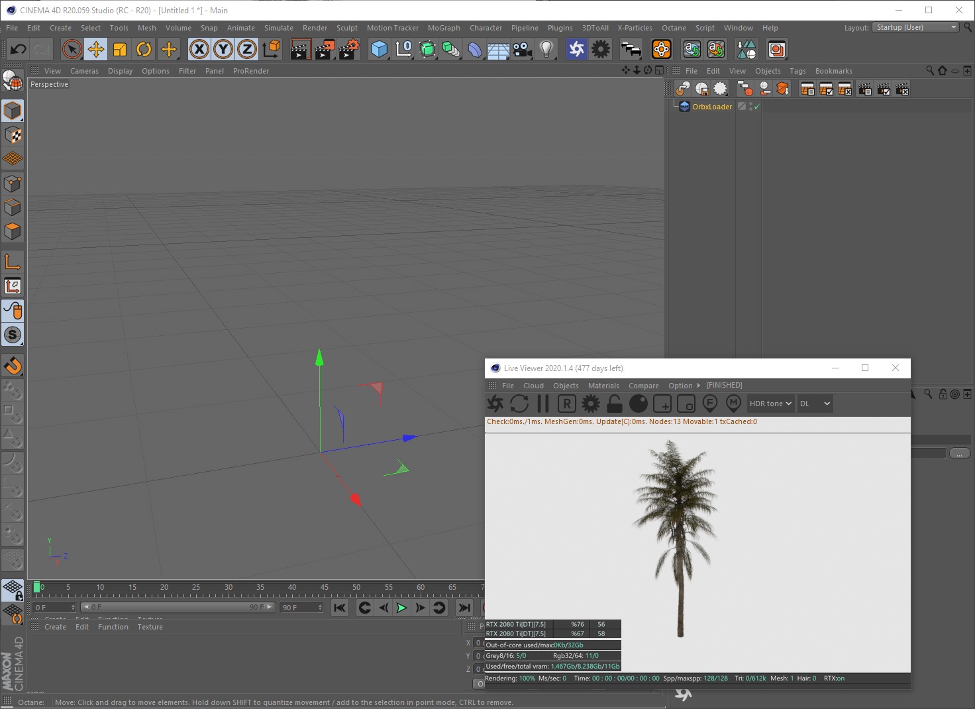Add a Camera object from toolbar

coord(523,50)
